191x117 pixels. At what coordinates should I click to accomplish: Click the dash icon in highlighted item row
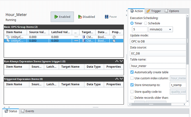[x=76, y=41]
